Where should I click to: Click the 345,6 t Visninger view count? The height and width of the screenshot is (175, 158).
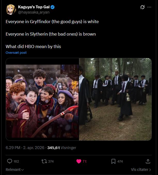(x=62, y=148)
